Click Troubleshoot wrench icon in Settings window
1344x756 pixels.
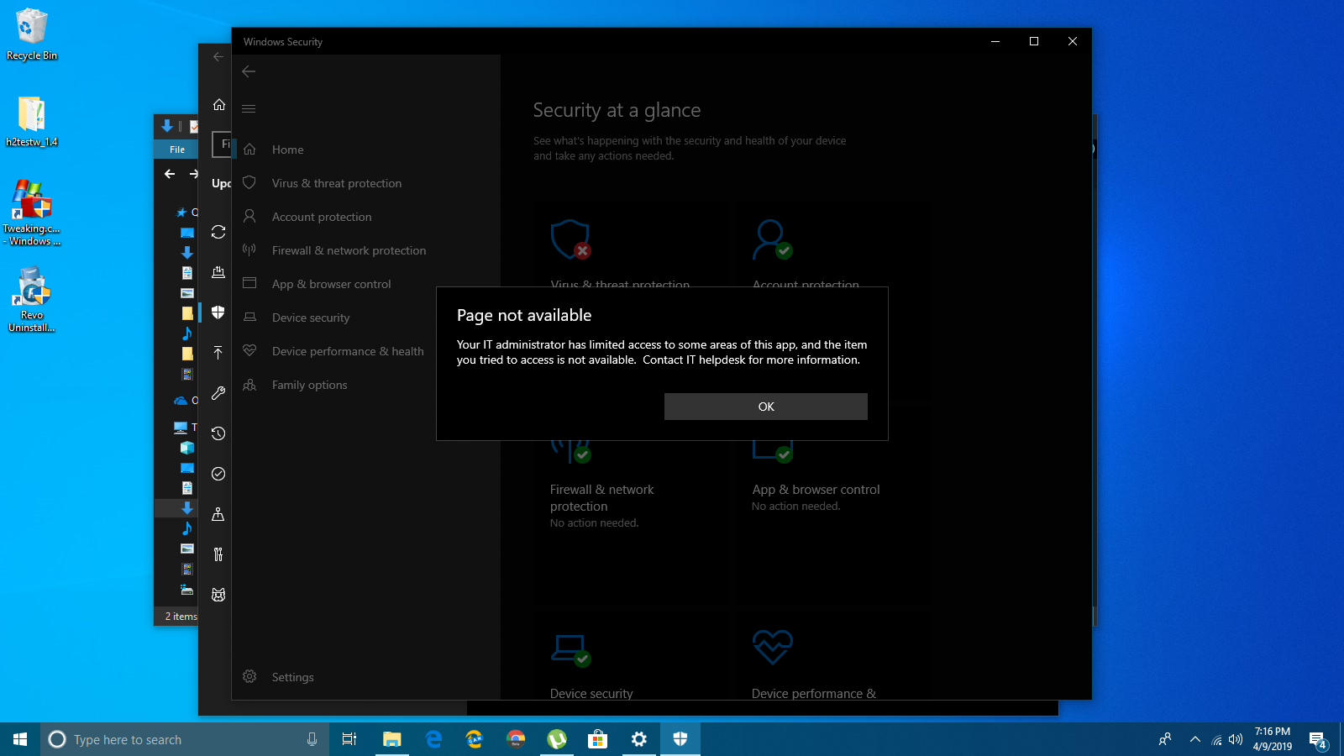pyautogui.click(x=218, y=393)
